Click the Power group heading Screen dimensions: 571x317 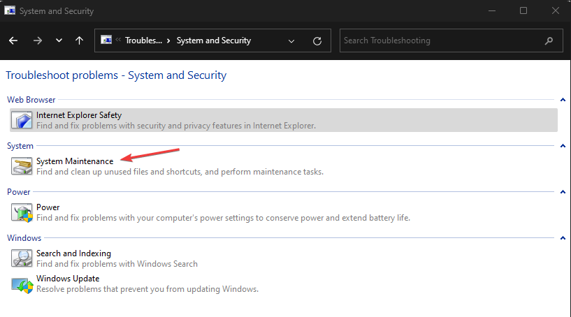tap(19, 192)
